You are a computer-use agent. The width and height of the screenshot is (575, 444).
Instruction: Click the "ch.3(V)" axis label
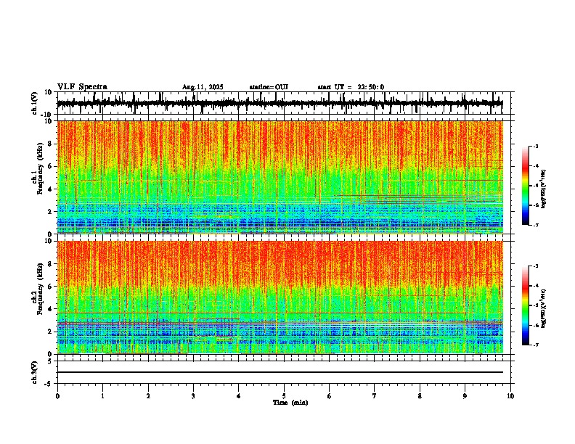pyautogui.click(x=35, y=372)
